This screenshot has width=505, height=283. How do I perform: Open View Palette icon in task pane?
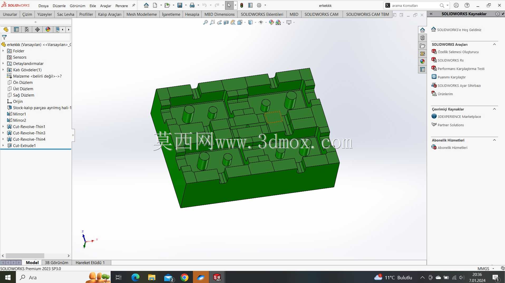(x=423, y=54)
